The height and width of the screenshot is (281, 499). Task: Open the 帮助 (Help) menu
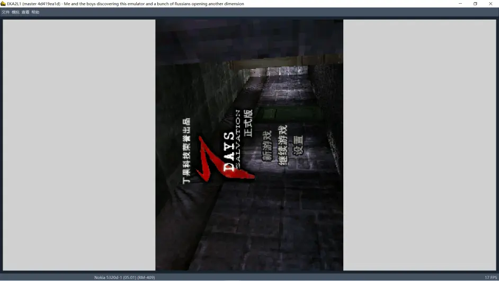[x=35, y=12]
